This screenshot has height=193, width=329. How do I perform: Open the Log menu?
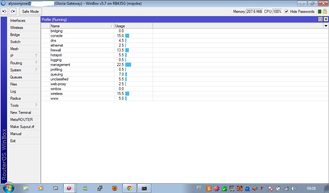click(x=23, y=91)
